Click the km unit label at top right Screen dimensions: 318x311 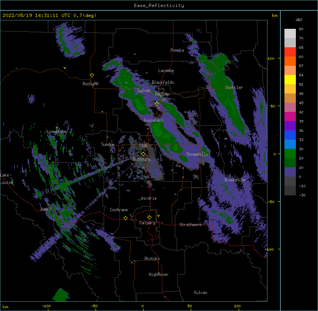point(275,16)
